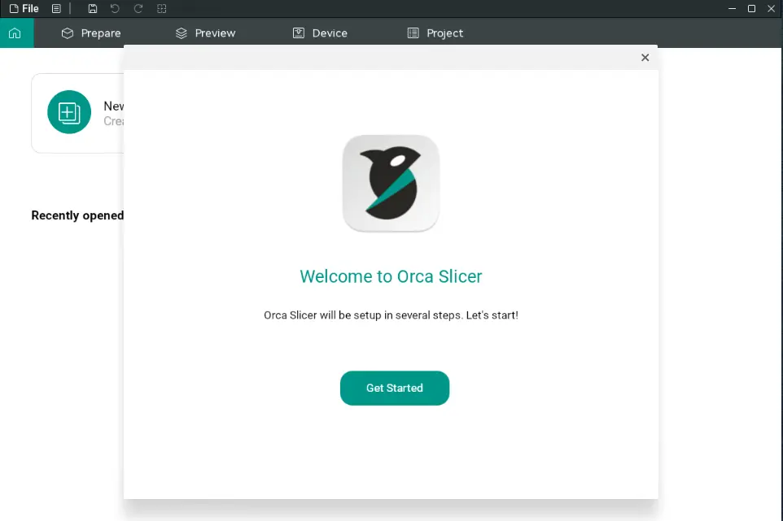Click the list menu icon beside File
The height and width of the screenshot is (521, 783).
56,9
